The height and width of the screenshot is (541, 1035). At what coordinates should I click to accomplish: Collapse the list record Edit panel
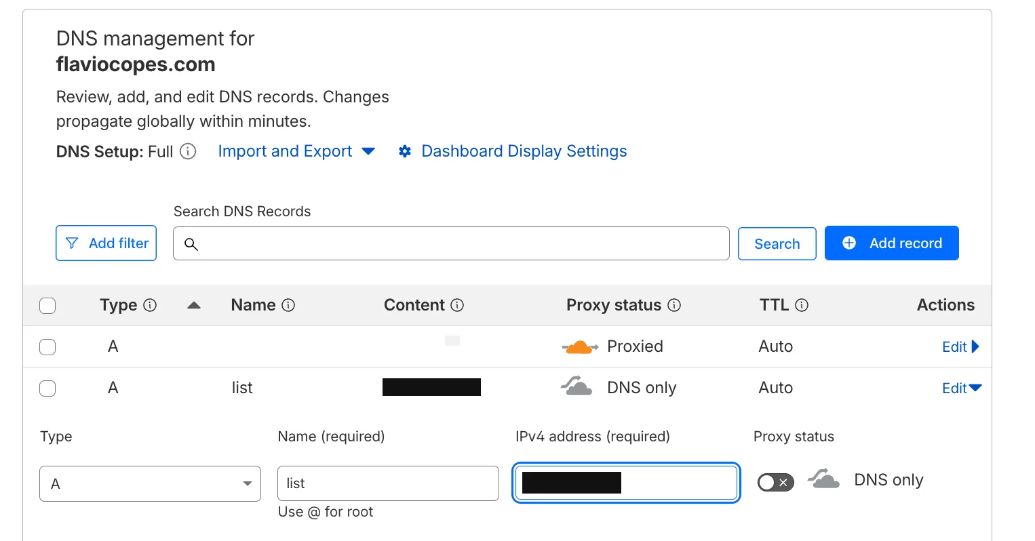(962, 388)
